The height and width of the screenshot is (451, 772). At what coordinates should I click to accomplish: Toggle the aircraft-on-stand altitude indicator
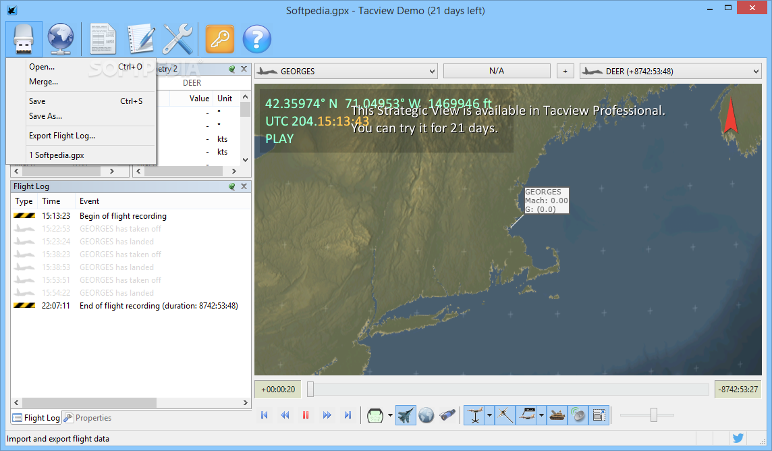pos(474,415)
